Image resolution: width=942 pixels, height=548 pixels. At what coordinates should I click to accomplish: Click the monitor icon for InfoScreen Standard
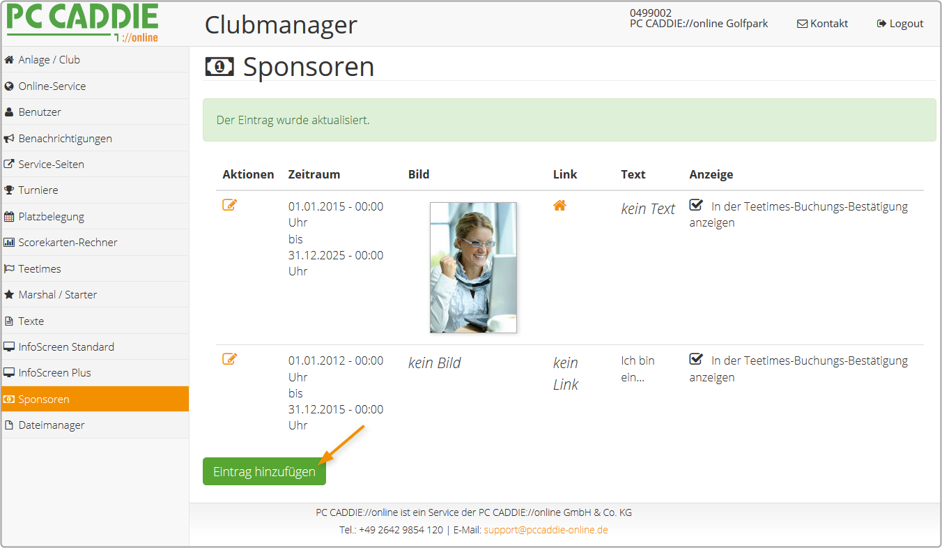[x=9, y=347]
